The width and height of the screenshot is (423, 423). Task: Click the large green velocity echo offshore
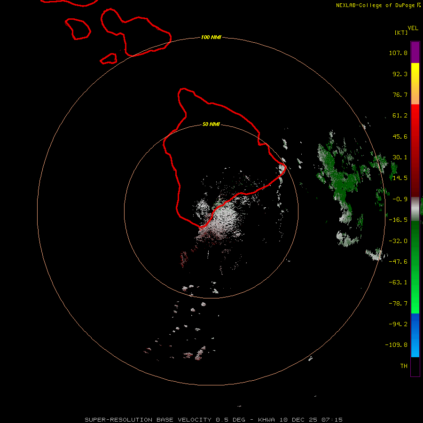pos(340,181)
